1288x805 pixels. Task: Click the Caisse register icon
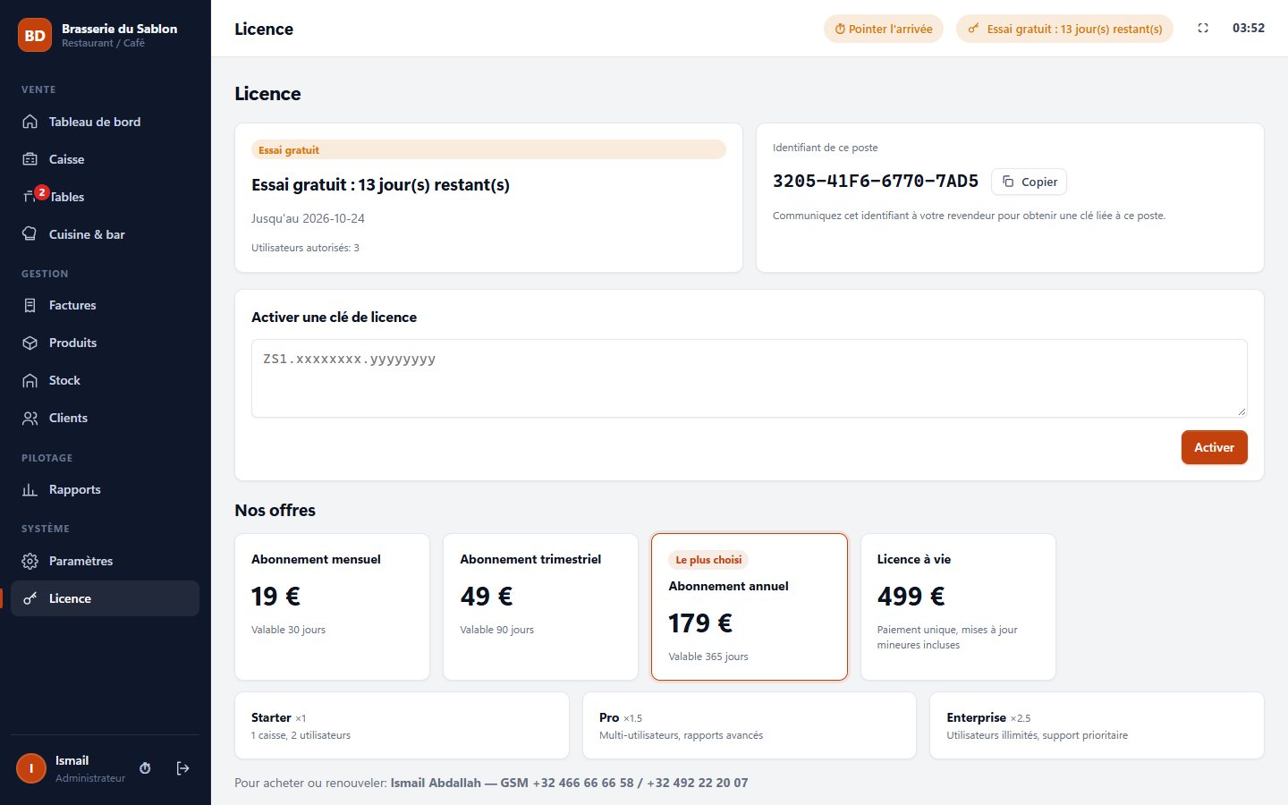click(30, 159)
